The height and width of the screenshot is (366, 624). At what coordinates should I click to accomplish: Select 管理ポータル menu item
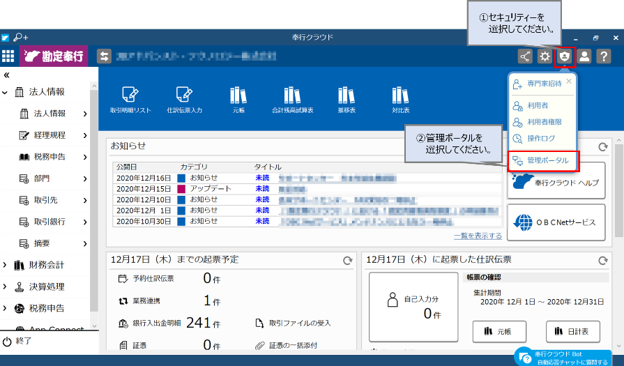tap(542, 160)
